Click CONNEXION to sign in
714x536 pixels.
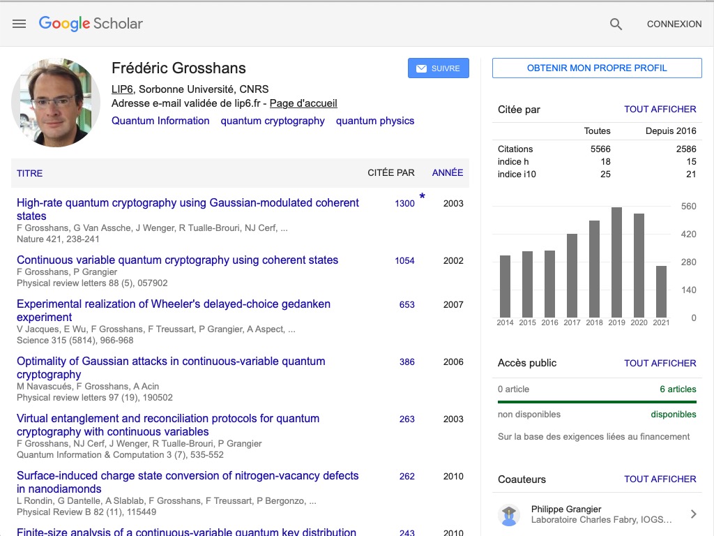tap(674, 24)
